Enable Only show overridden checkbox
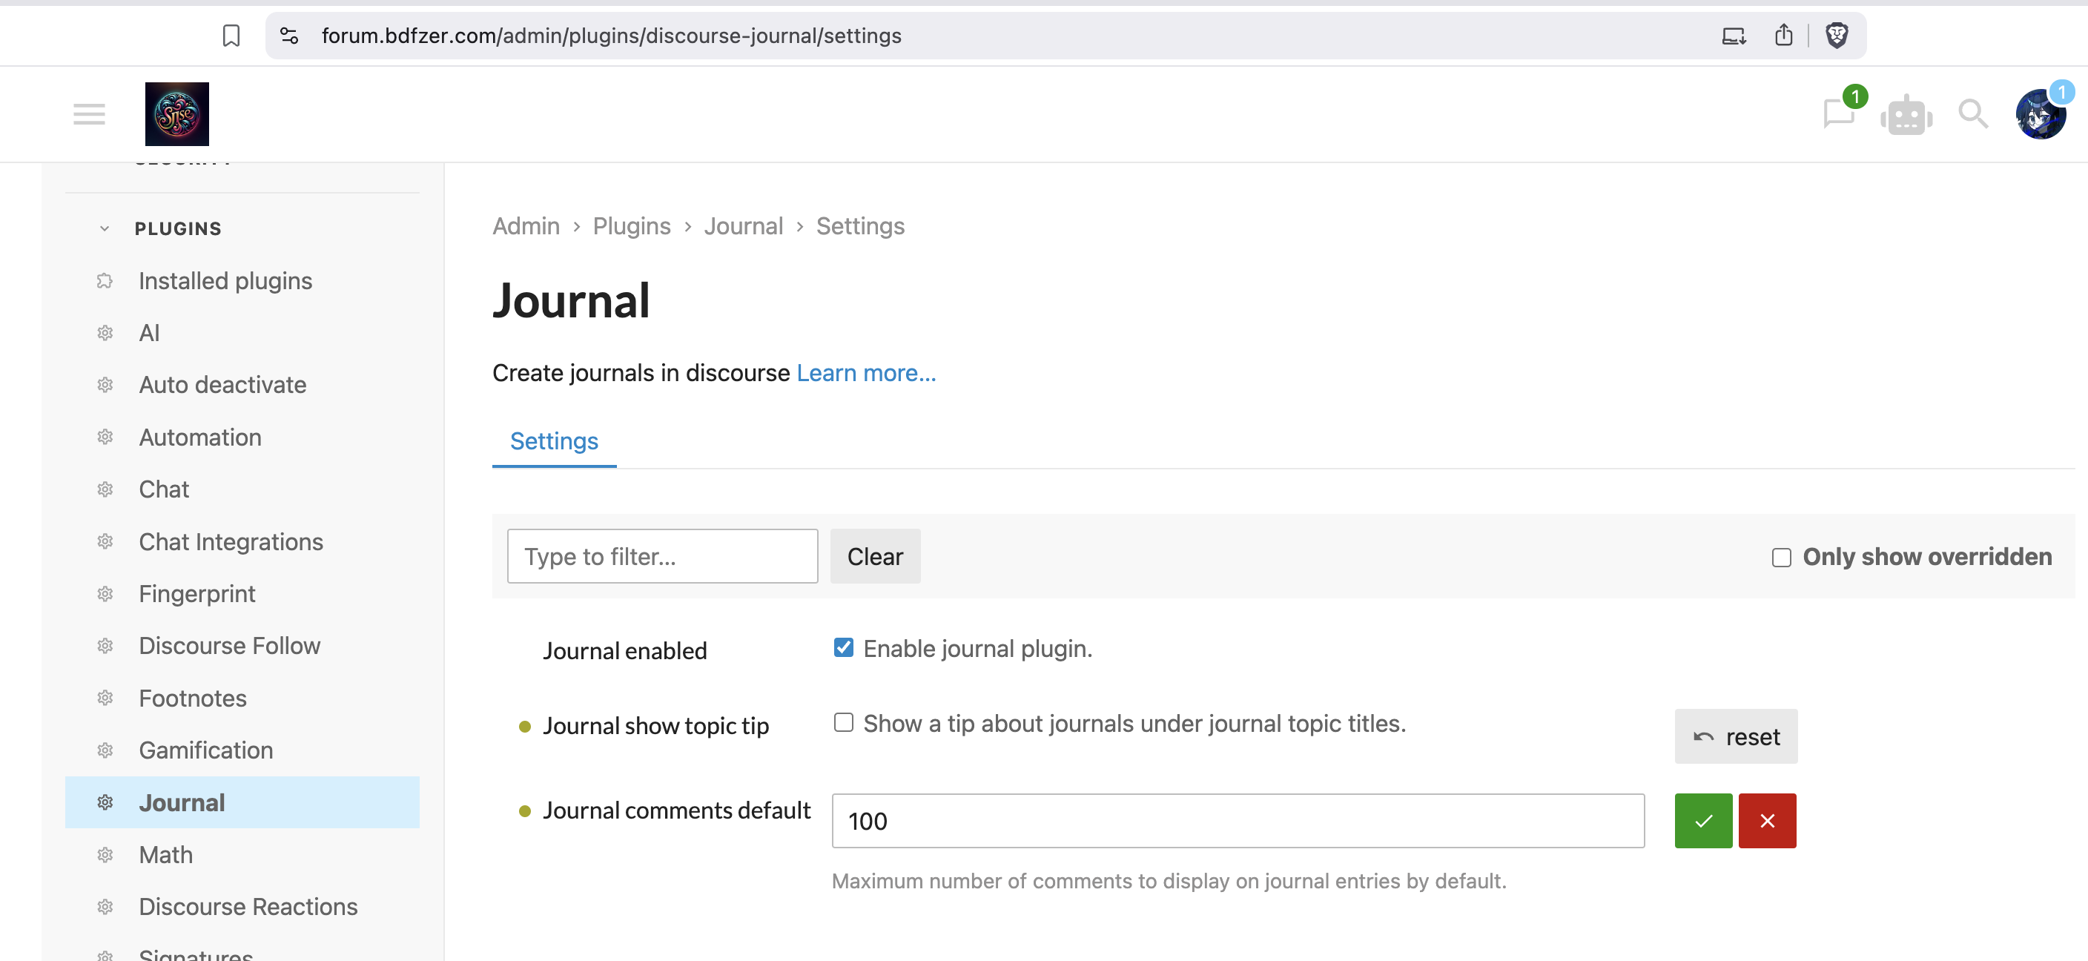This screenshot has width=2088, height=961. point(1781,558)
